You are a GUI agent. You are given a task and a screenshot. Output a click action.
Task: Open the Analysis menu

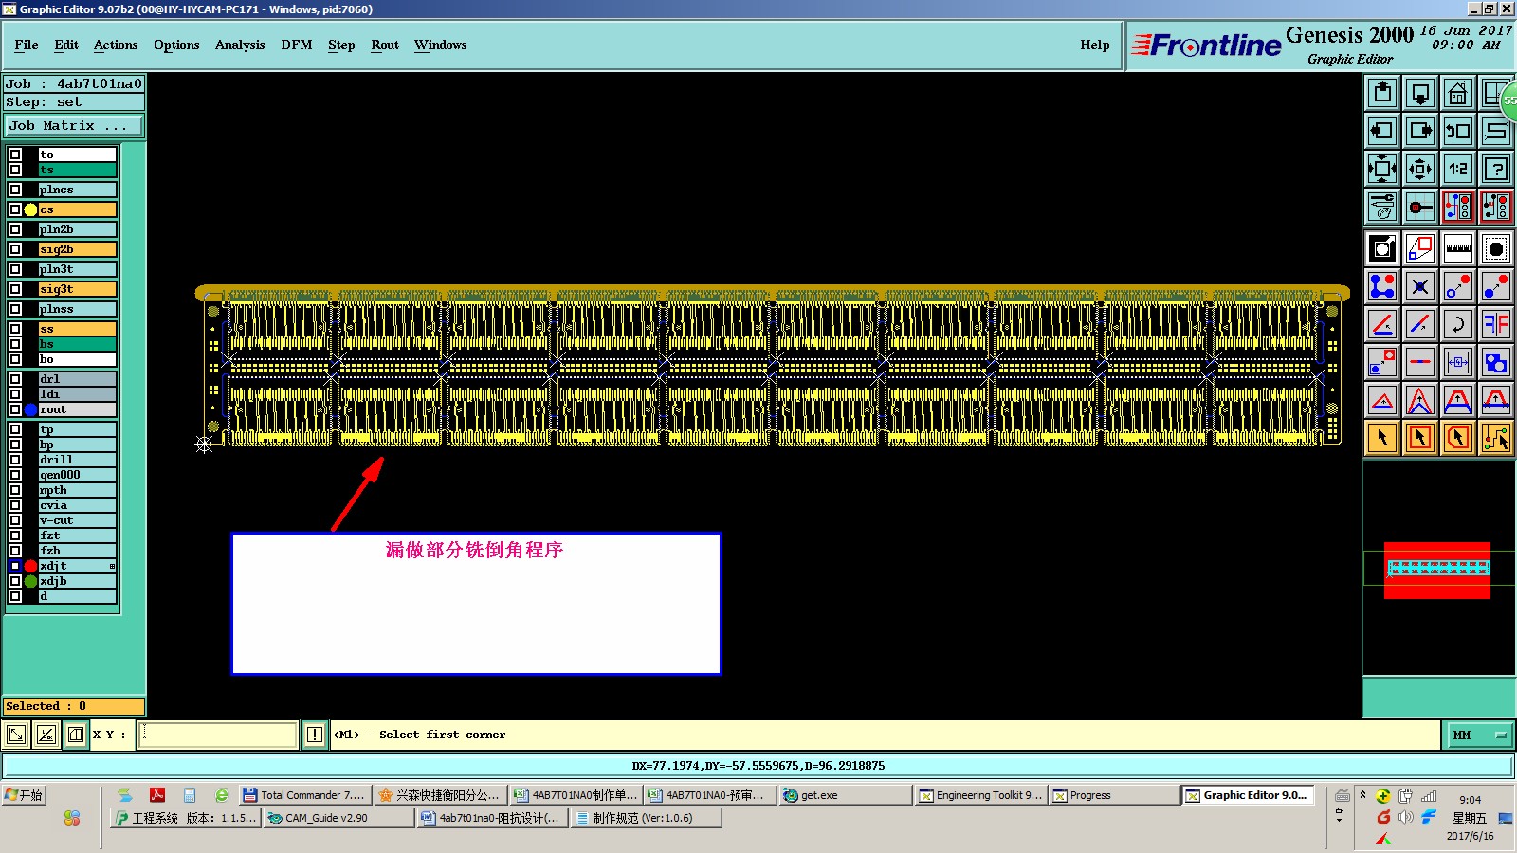240,45
